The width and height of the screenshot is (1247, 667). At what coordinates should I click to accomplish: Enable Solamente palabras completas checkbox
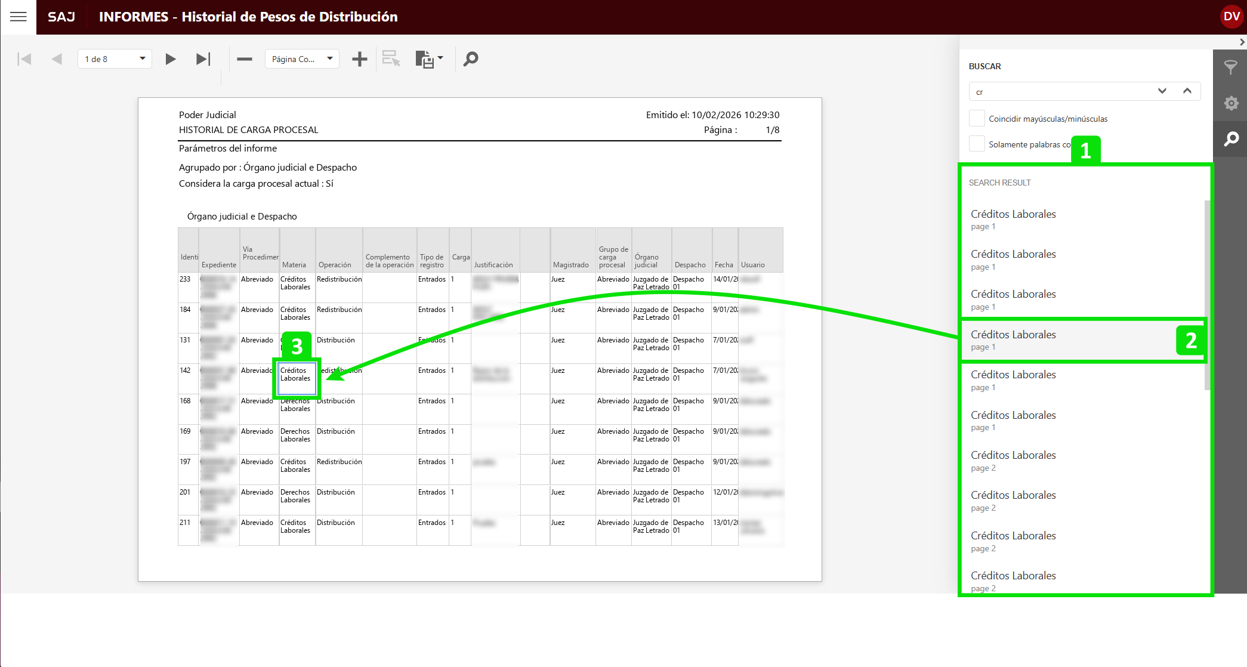[x=977, y=144]
